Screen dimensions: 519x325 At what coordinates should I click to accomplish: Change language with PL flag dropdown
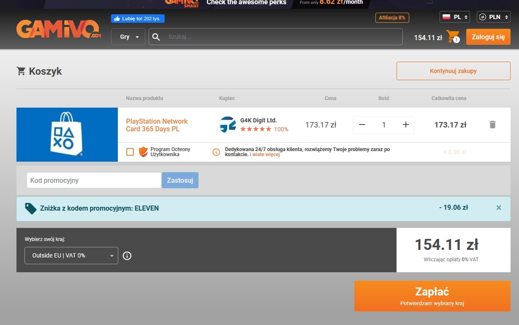pos(455,17)
